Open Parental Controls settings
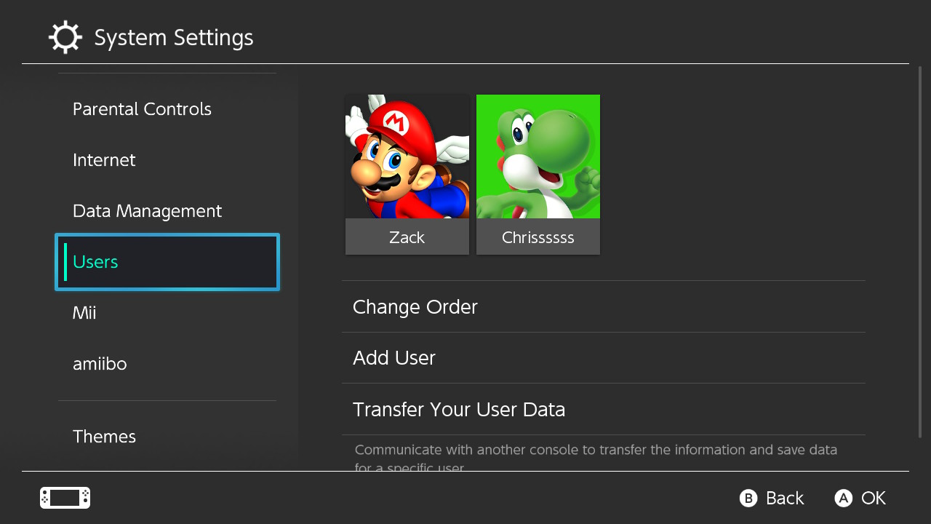This screenshot has width=931, height=524. click(142, 109)
